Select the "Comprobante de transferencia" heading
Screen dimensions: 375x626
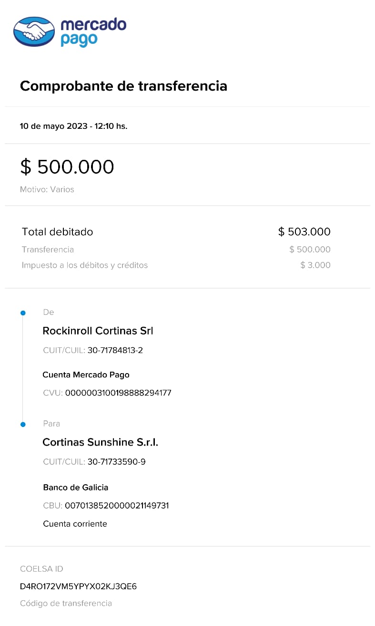point(123,86)
